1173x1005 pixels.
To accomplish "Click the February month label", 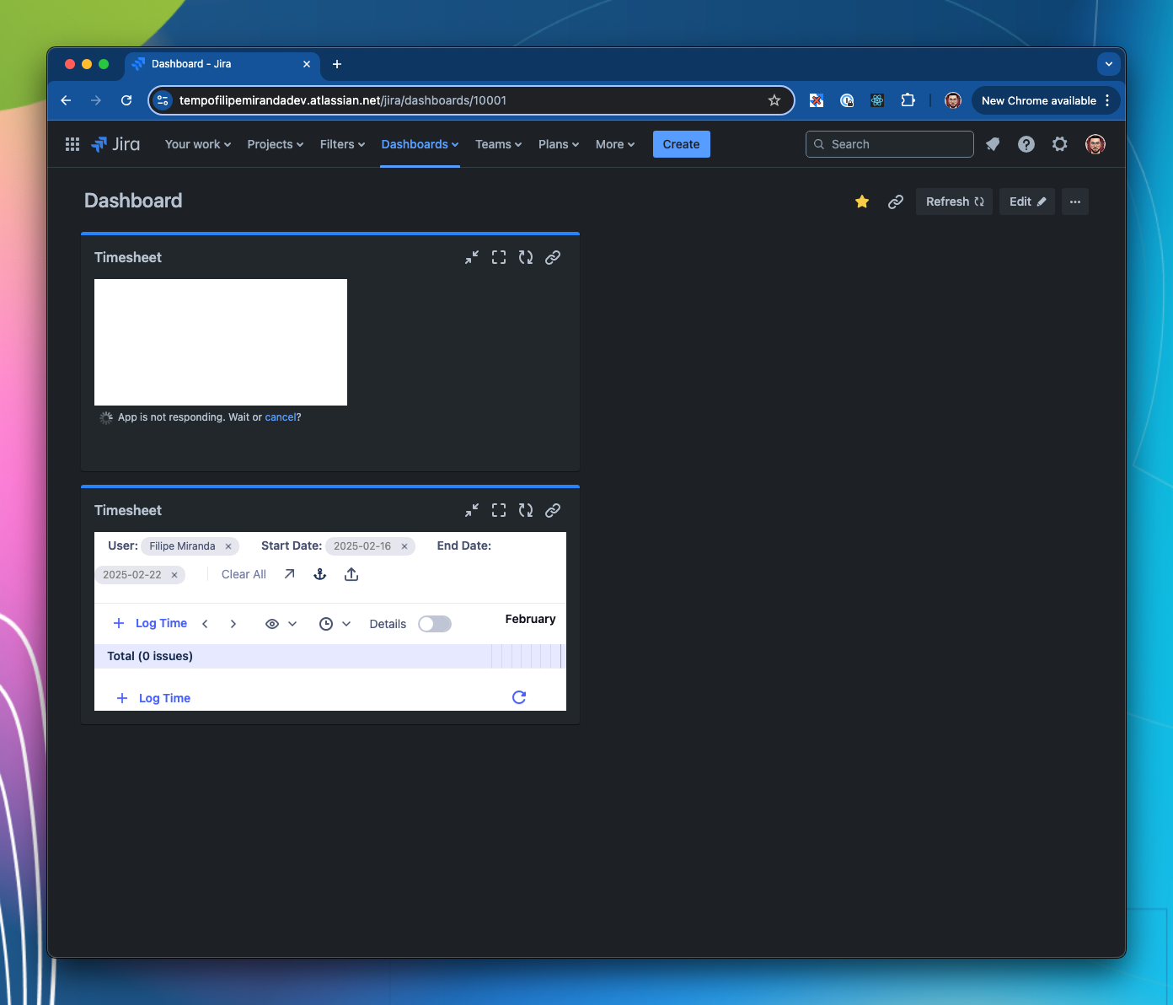I will [530, 619].
